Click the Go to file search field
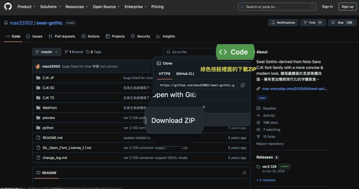Image resolution: width=359 pixels, height=189 pixels. tap(190, 52)
